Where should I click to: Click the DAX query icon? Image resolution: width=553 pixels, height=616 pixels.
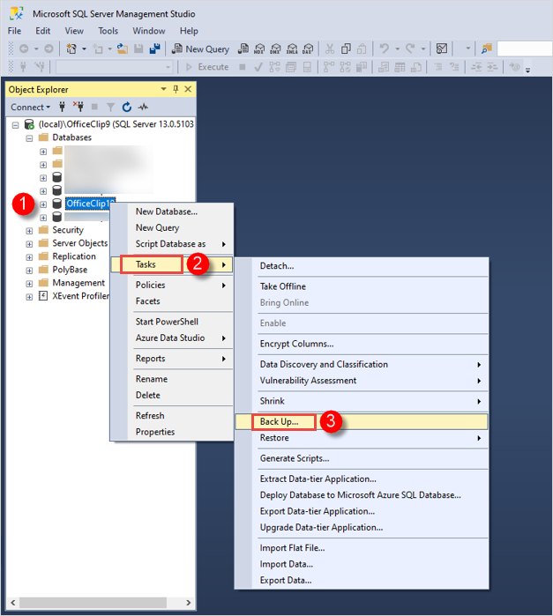pos(308,48)
